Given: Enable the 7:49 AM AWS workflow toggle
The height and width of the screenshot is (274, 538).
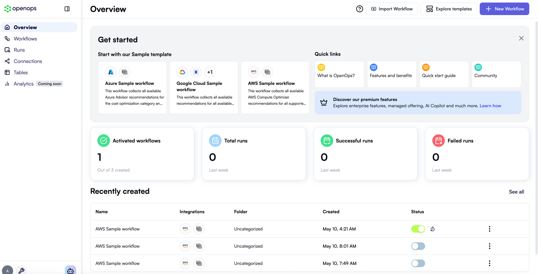Looking at the screenshot, I should click(418, 263).
